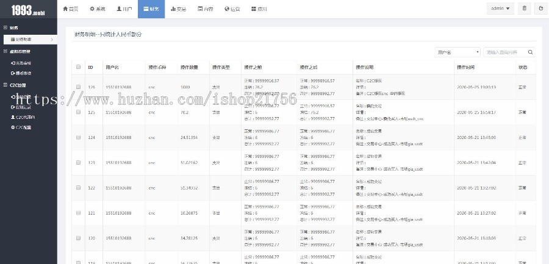Click timestamp 2020-05-25 19:03:19
The width and height of the screenshot is (549, 264).
tap(476, 87)
